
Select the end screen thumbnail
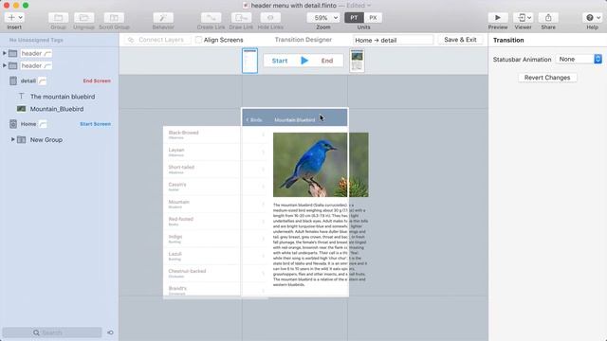pyautogui.click(x=357, y=61)
